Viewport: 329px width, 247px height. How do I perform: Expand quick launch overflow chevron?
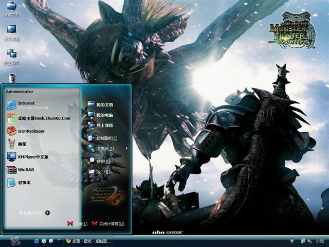(58, 241)
